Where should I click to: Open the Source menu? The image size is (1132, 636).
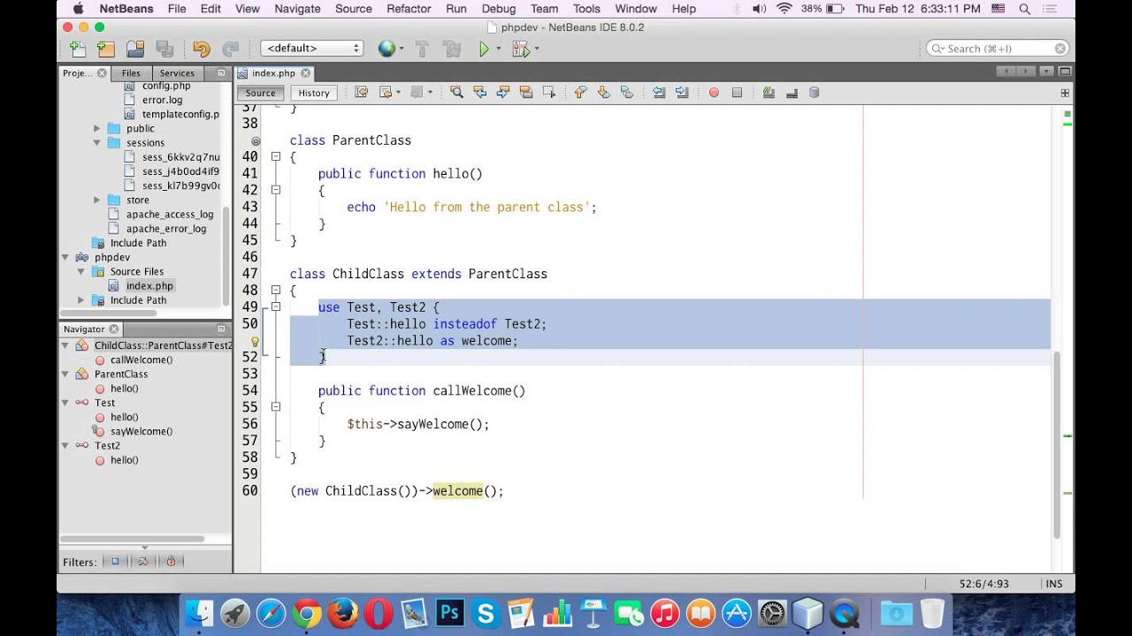point(354,9)
